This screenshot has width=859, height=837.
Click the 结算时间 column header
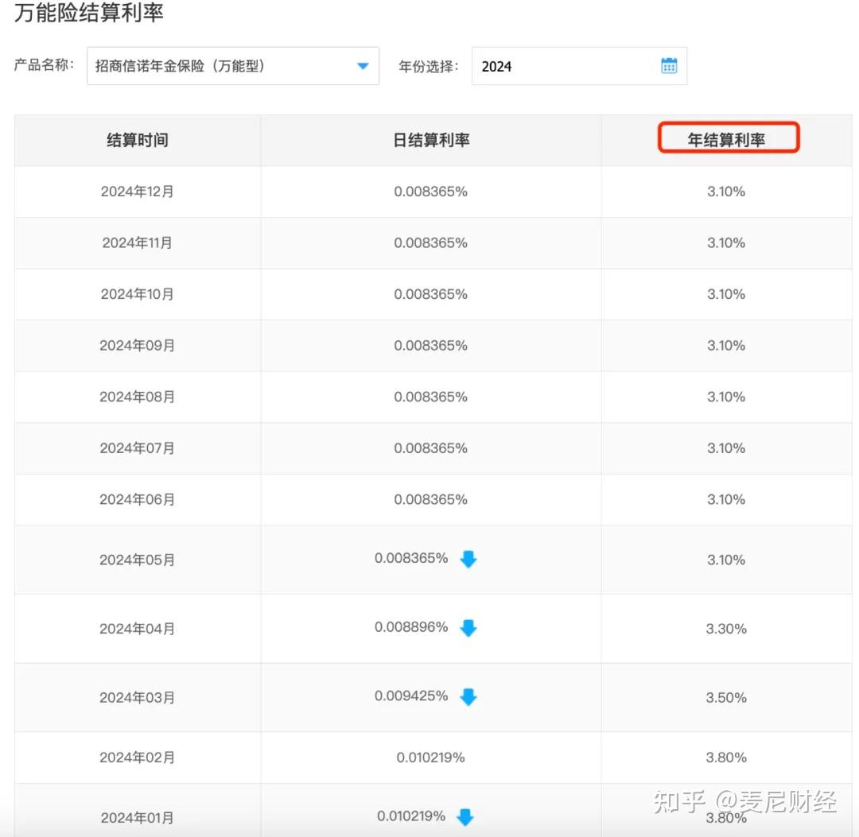[x=138, y=140]
